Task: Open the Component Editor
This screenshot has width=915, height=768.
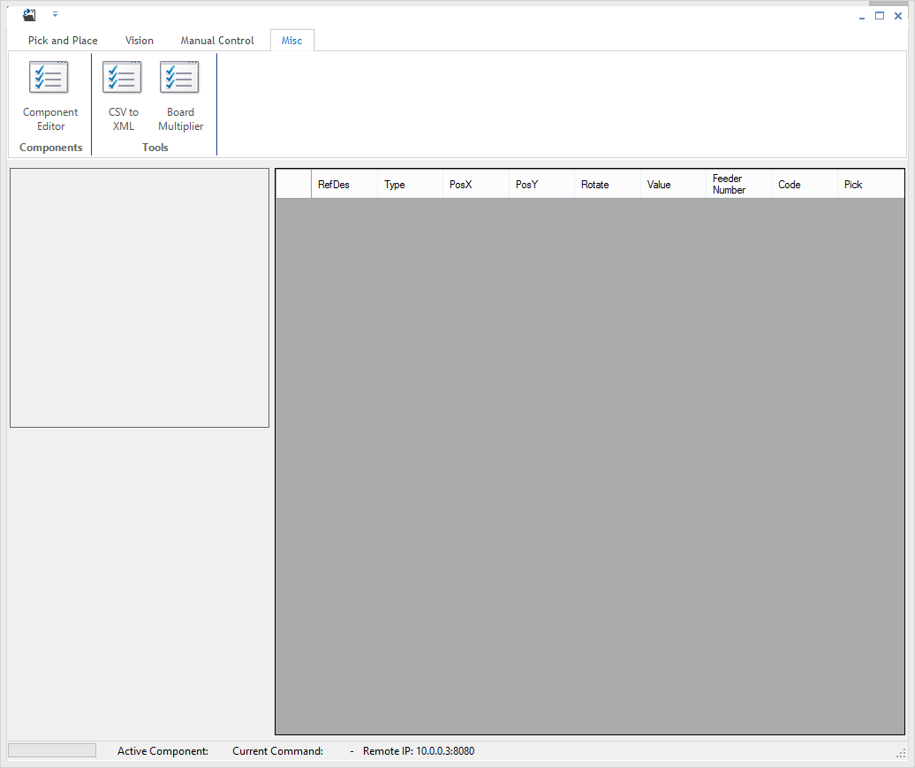Action: click(50, 95)
